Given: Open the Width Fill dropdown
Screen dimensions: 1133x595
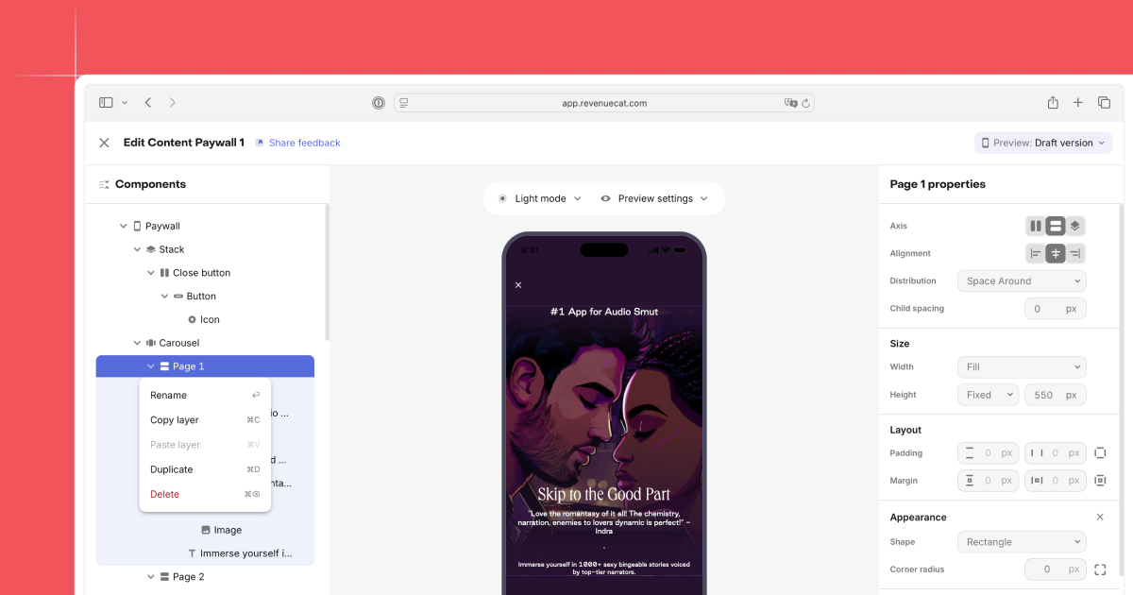Looking at the screenshot, I should (x=1022, y=366).
